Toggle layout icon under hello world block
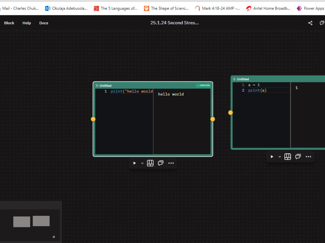 150,163
